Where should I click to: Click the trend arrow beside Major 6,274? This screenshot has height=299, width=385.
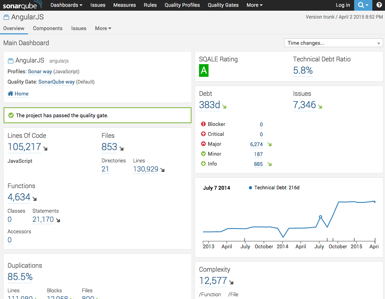269,145
